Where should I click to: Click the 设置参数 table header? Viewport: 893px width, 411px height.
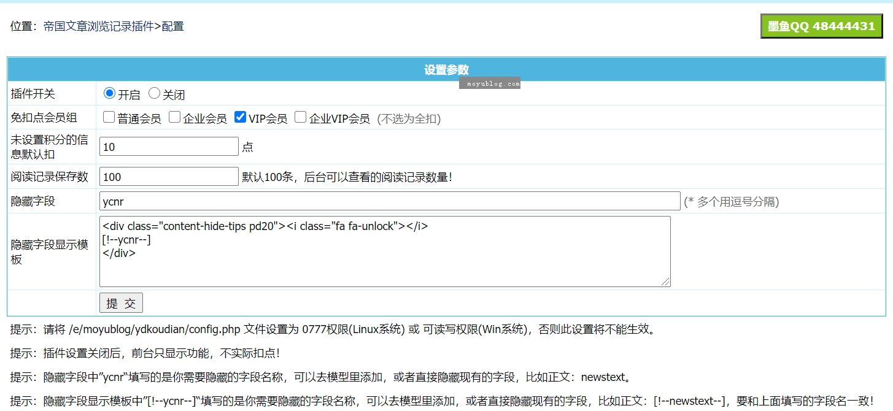pos(446,69)
